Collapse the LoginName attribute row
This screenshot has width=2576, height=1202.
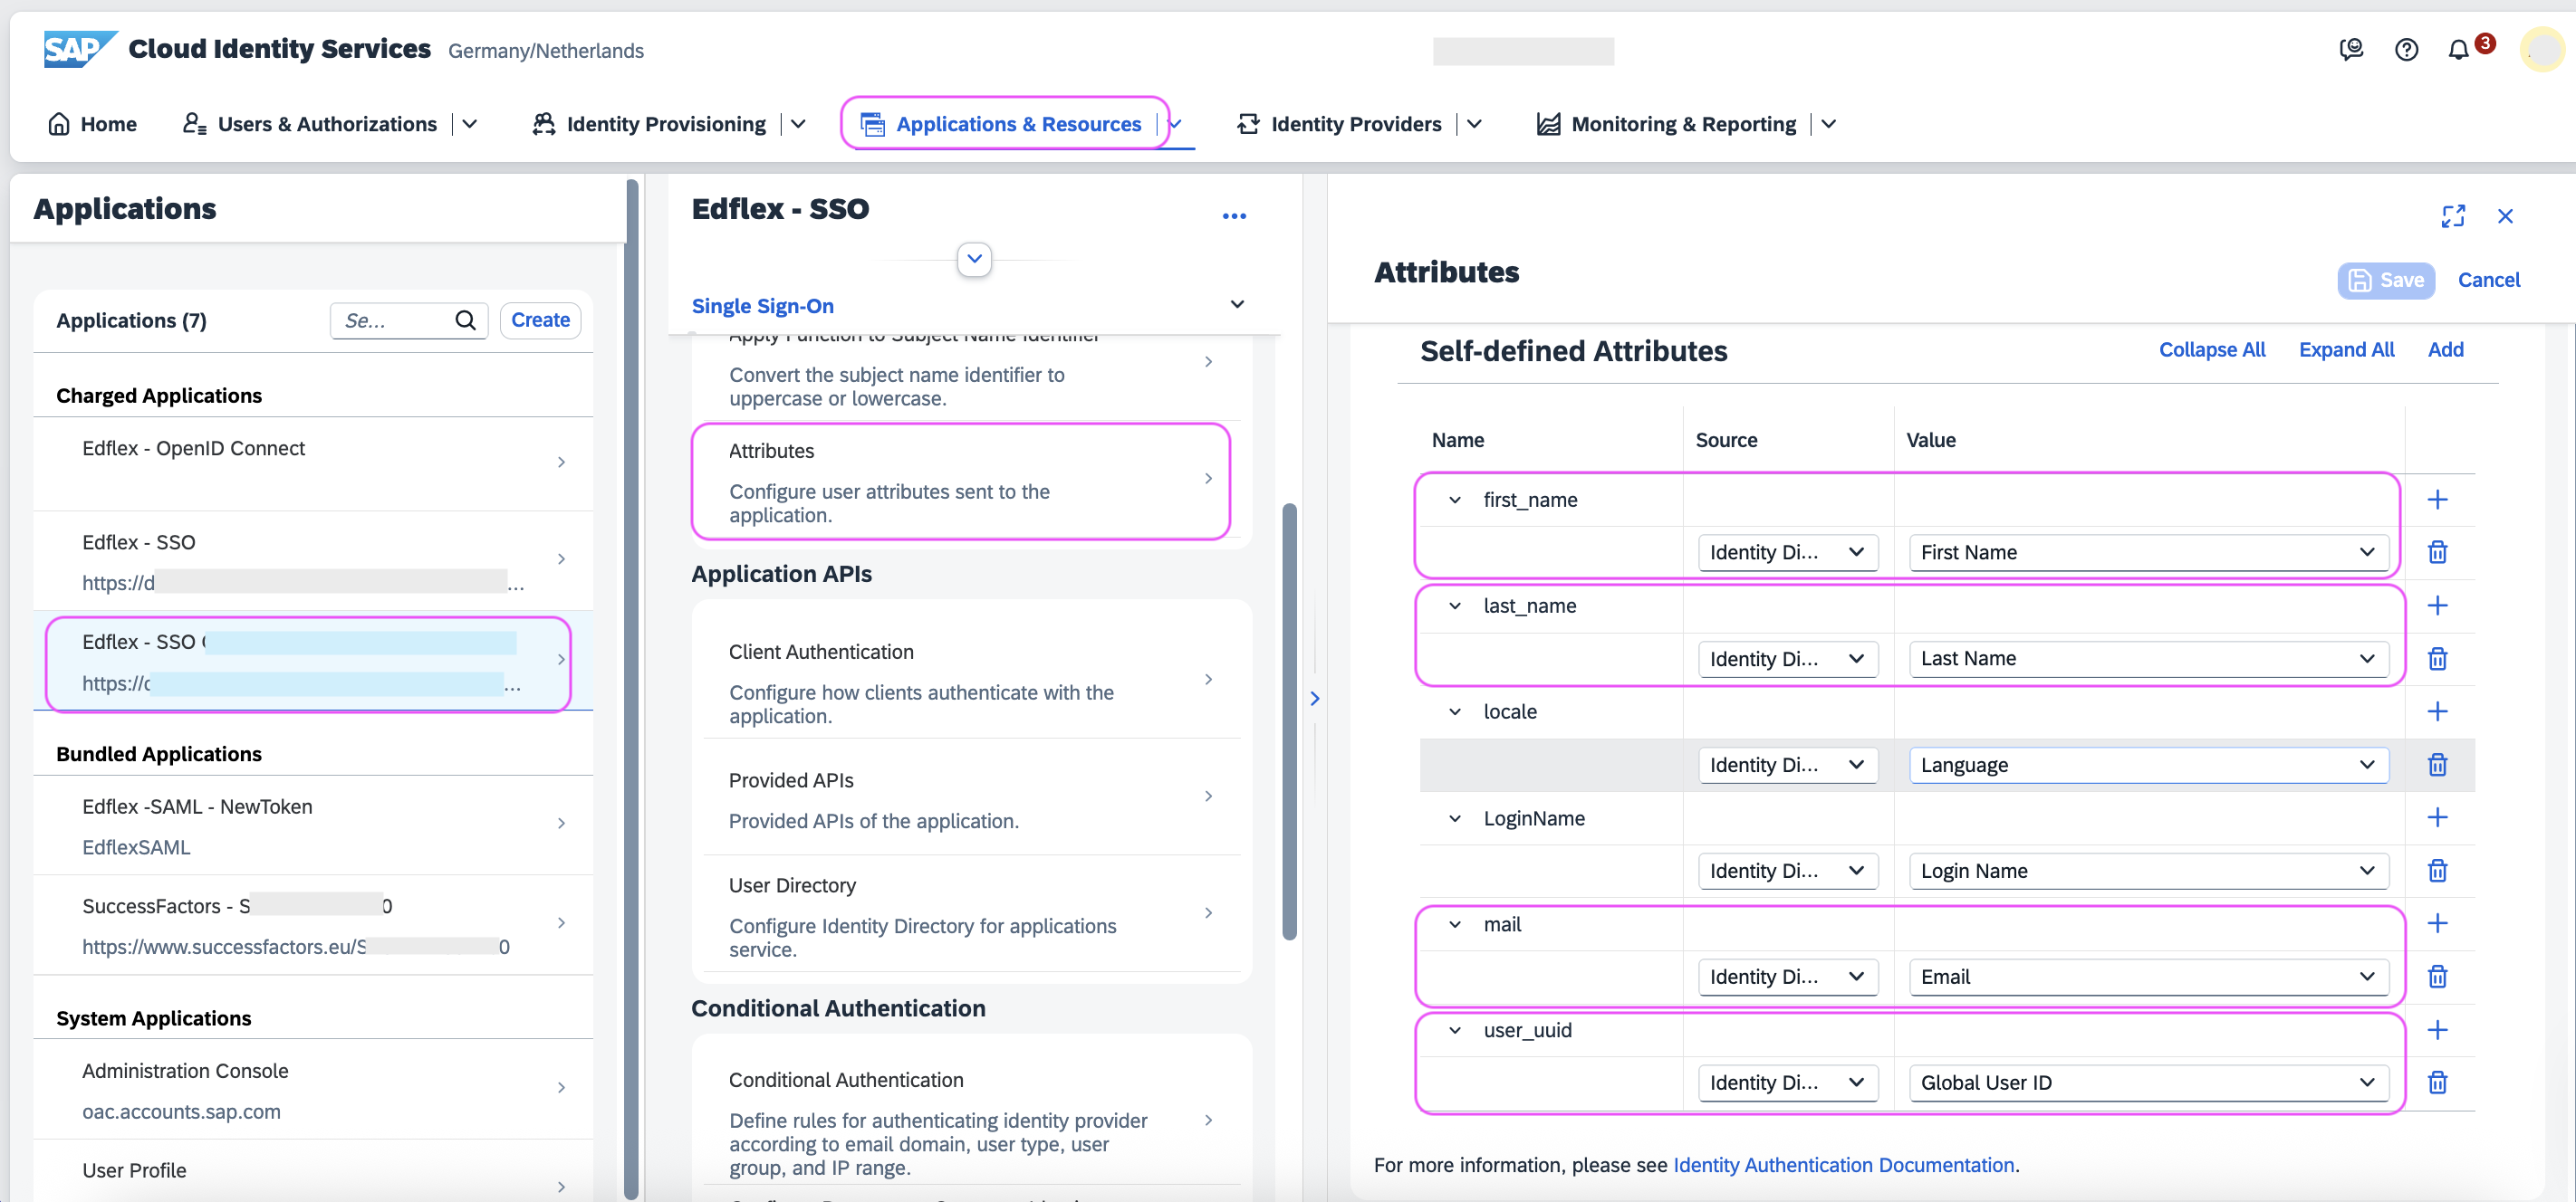[x=1455, y=818]
